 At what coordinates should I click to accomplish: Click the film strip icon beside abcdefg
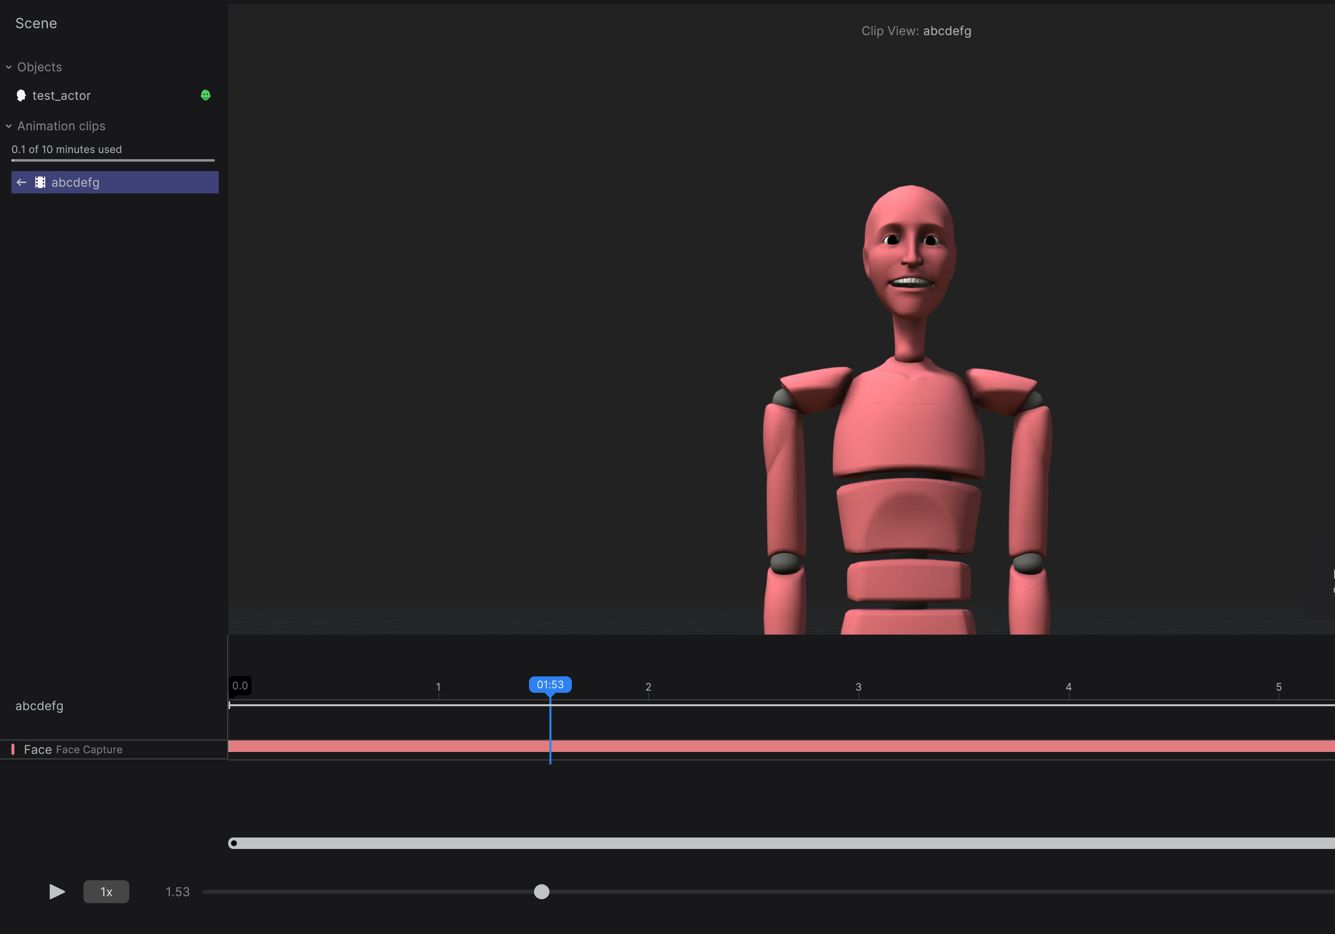click(x=40, y=183)
